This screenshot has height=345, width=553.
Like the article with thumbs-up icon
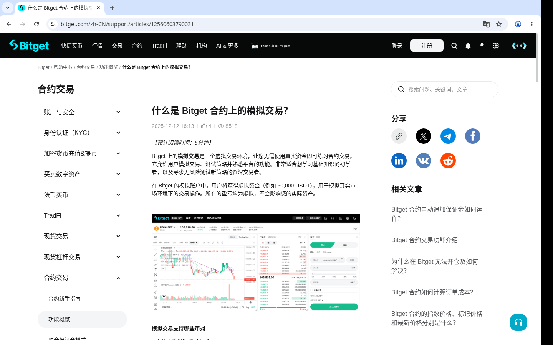204,126
